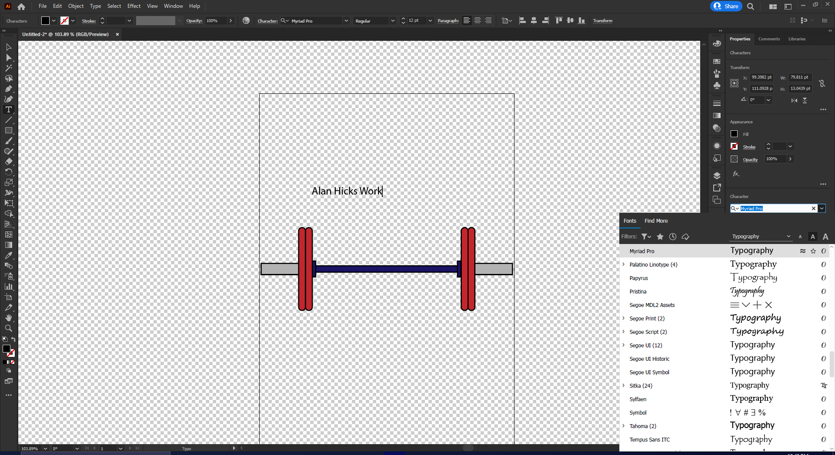Favorite the Myriad Pro font
The height and width of the screenshot is (455, 835).
pos(813,251)
